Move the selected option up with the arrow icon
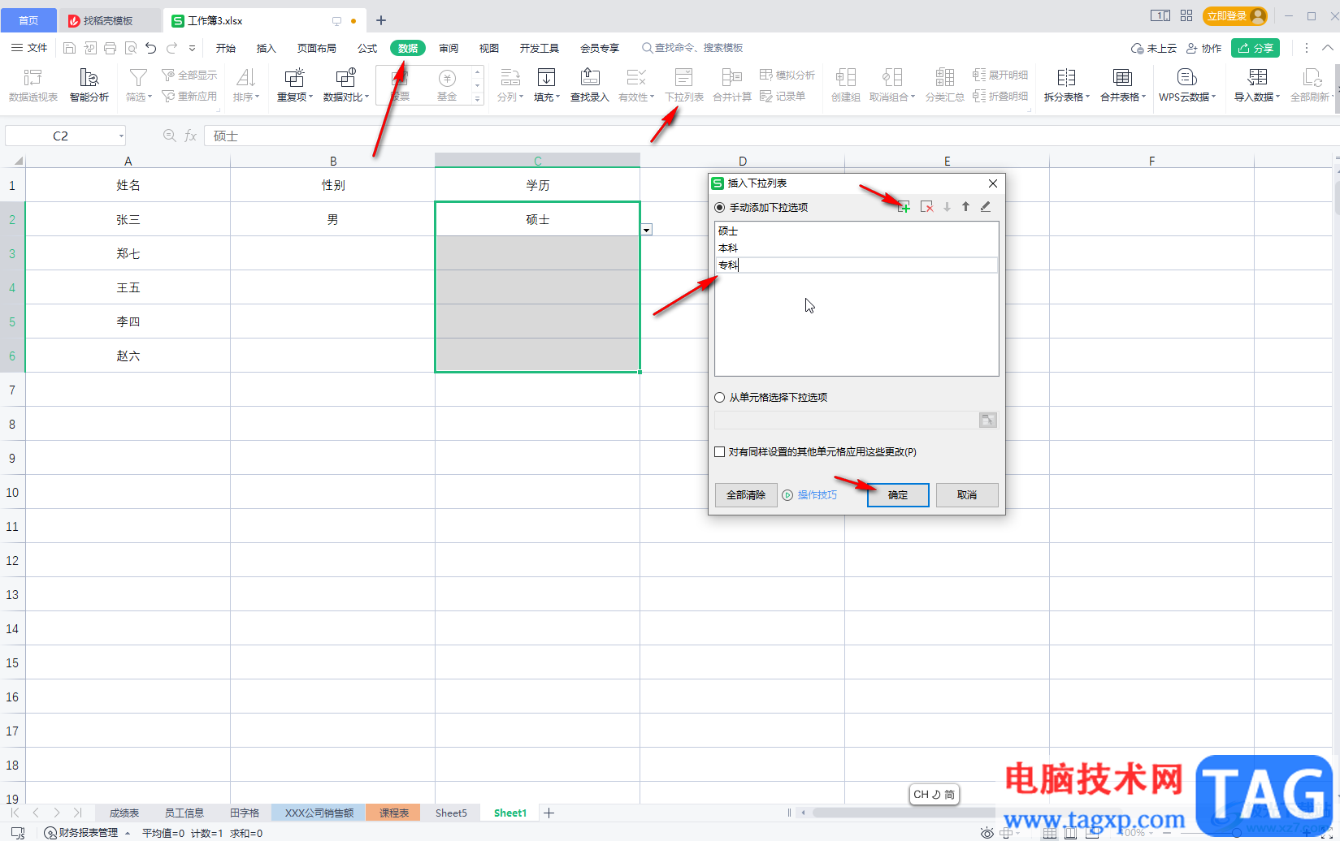Image resolution: width=1340 pixels, height=841 pixels. pos(965,207)
